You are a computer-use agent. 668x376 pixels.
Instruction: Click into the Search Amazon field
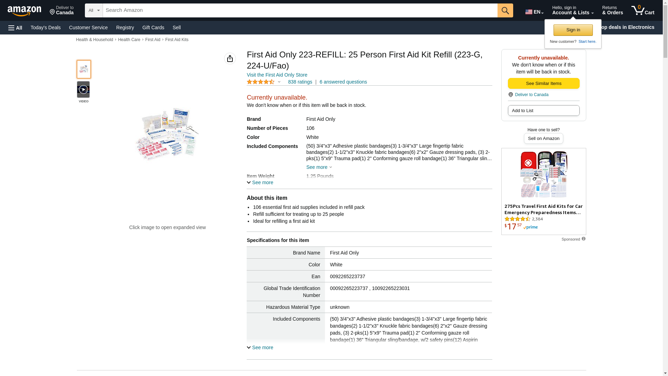click(x=300, y=10)
